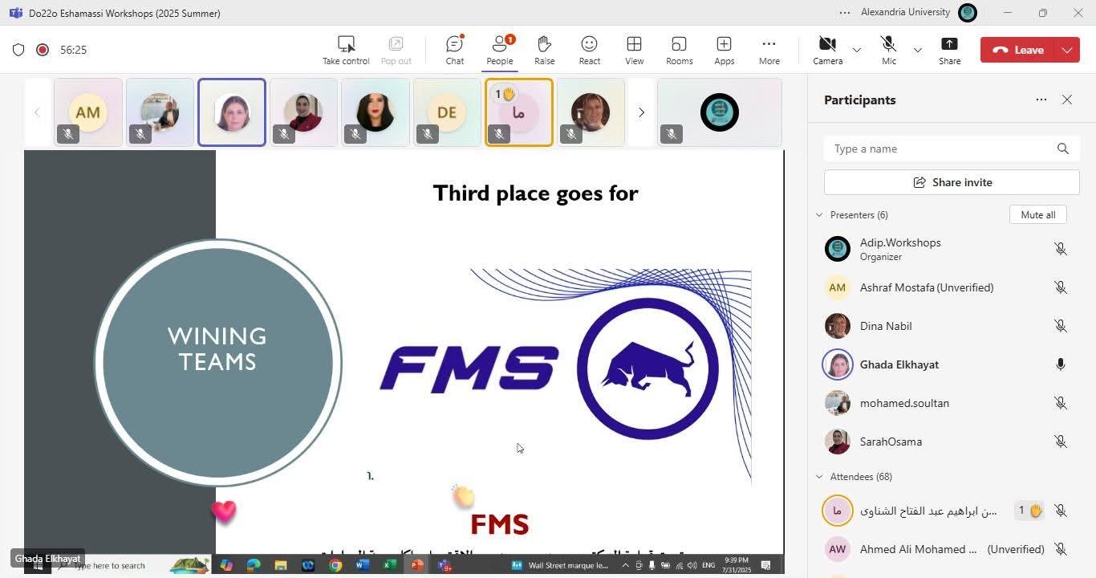Open the View layout options

[634, 50]
